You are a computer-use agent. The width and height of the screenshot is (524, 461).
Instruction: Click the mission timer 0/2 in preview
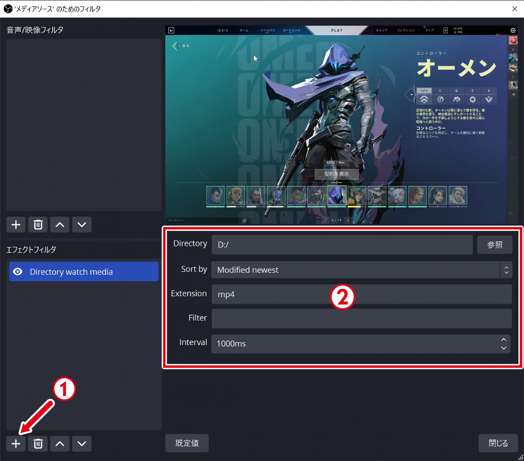(223, 30)
